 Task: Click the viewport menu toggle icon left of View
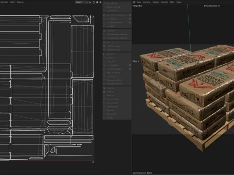pyautogui.click(x=134, y=2)
